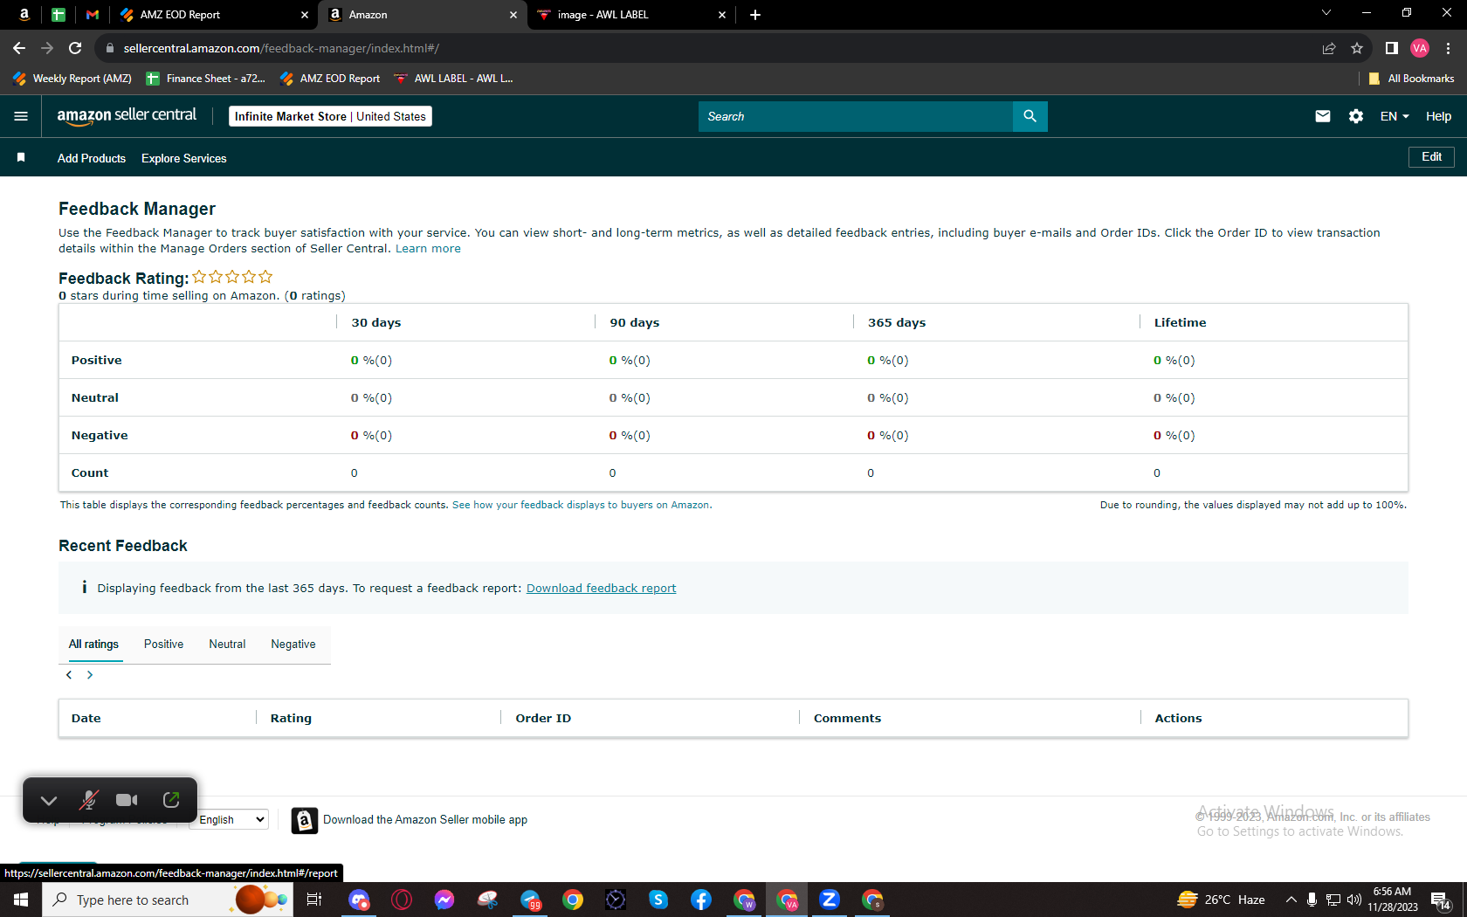Toggle the camera in meeting overlay
1467x917 pixels.
tap(127, 800)
